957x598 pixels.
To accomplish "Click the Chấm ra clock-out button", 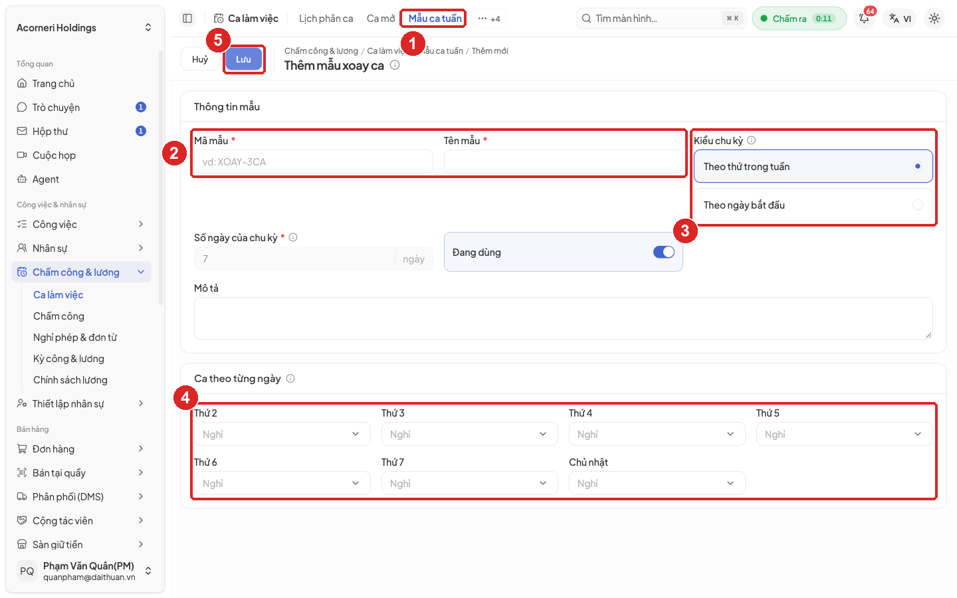I will [799, 19].
